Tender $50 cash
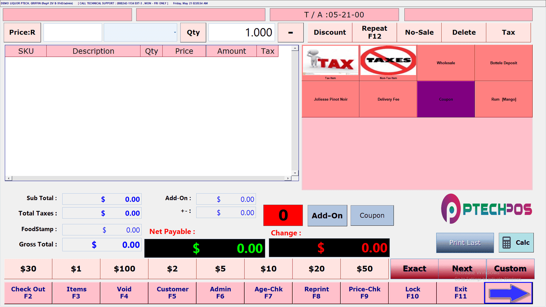 [x=364, y=269]
